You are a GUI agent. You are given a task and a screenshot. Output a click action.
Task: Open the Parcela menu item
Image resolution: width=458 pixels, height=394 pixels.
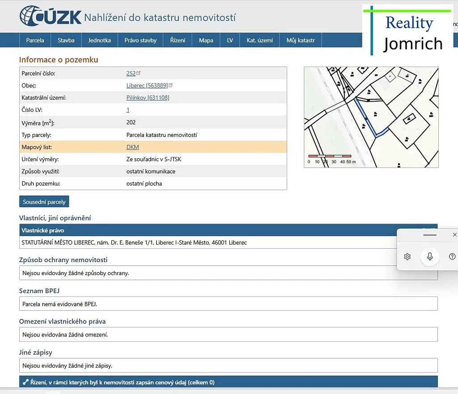tap(35, 40)
